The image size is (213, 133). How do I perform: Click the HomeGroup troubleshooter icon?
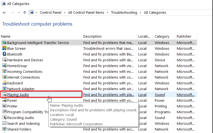(4, 66)
